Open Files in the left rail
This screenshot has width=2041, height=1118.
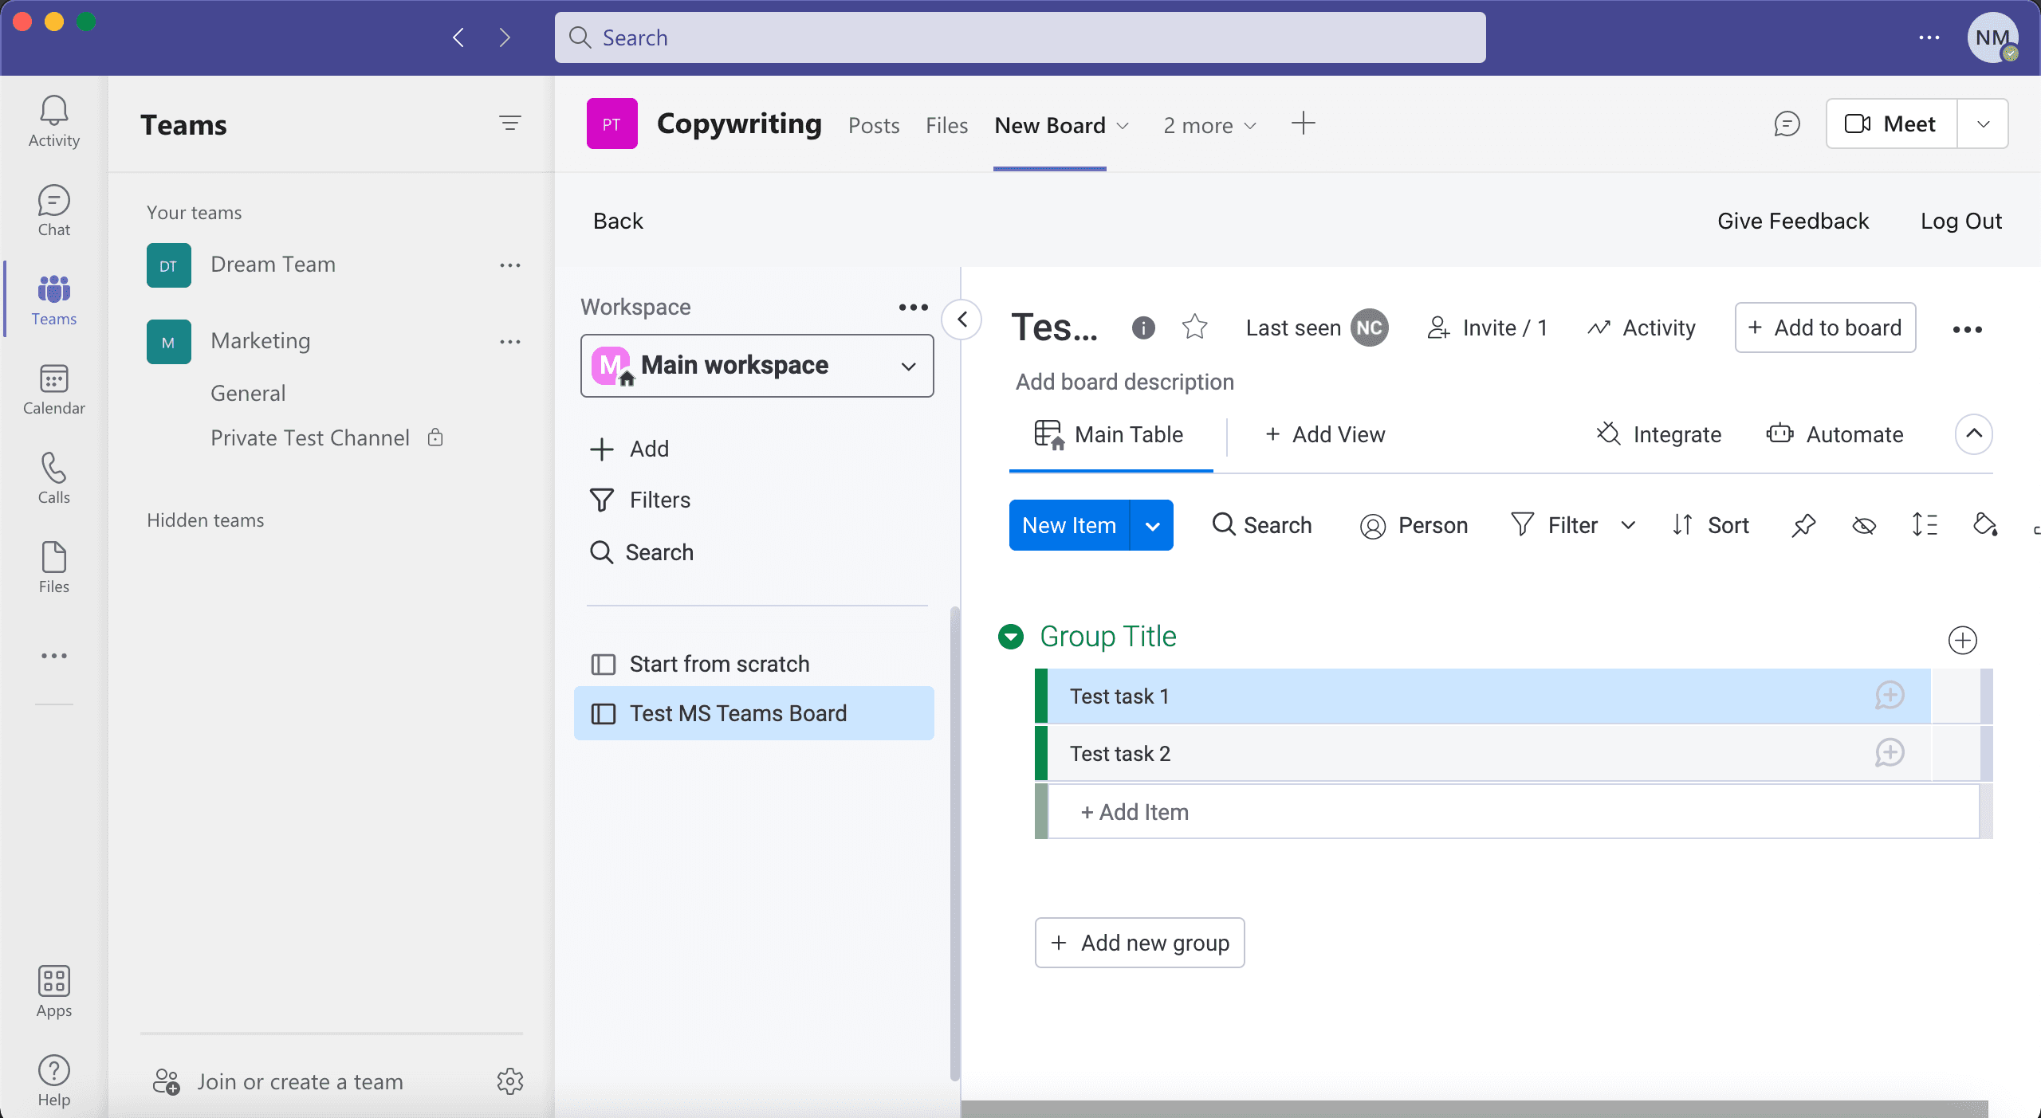tap(53, 567)
